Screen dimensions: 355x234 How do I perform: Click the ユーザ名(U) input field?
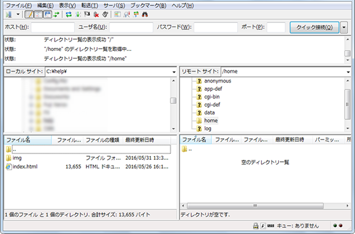coord(131,27)
